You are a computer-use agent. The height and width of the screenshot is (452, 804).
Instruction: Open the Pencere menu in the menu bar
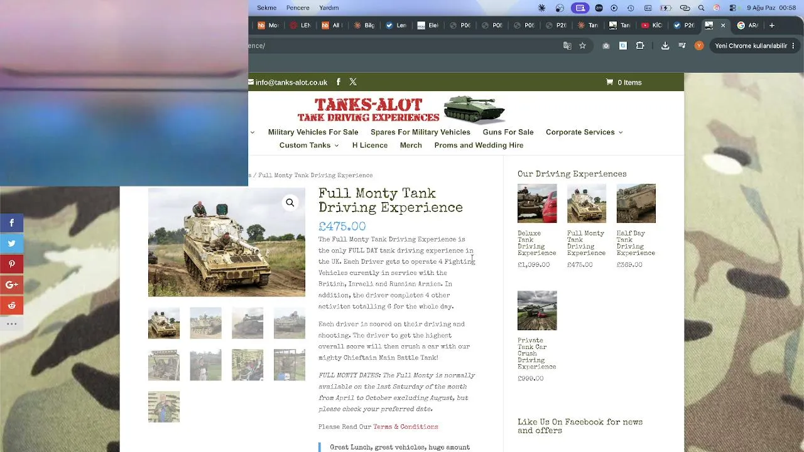[298, 8]
